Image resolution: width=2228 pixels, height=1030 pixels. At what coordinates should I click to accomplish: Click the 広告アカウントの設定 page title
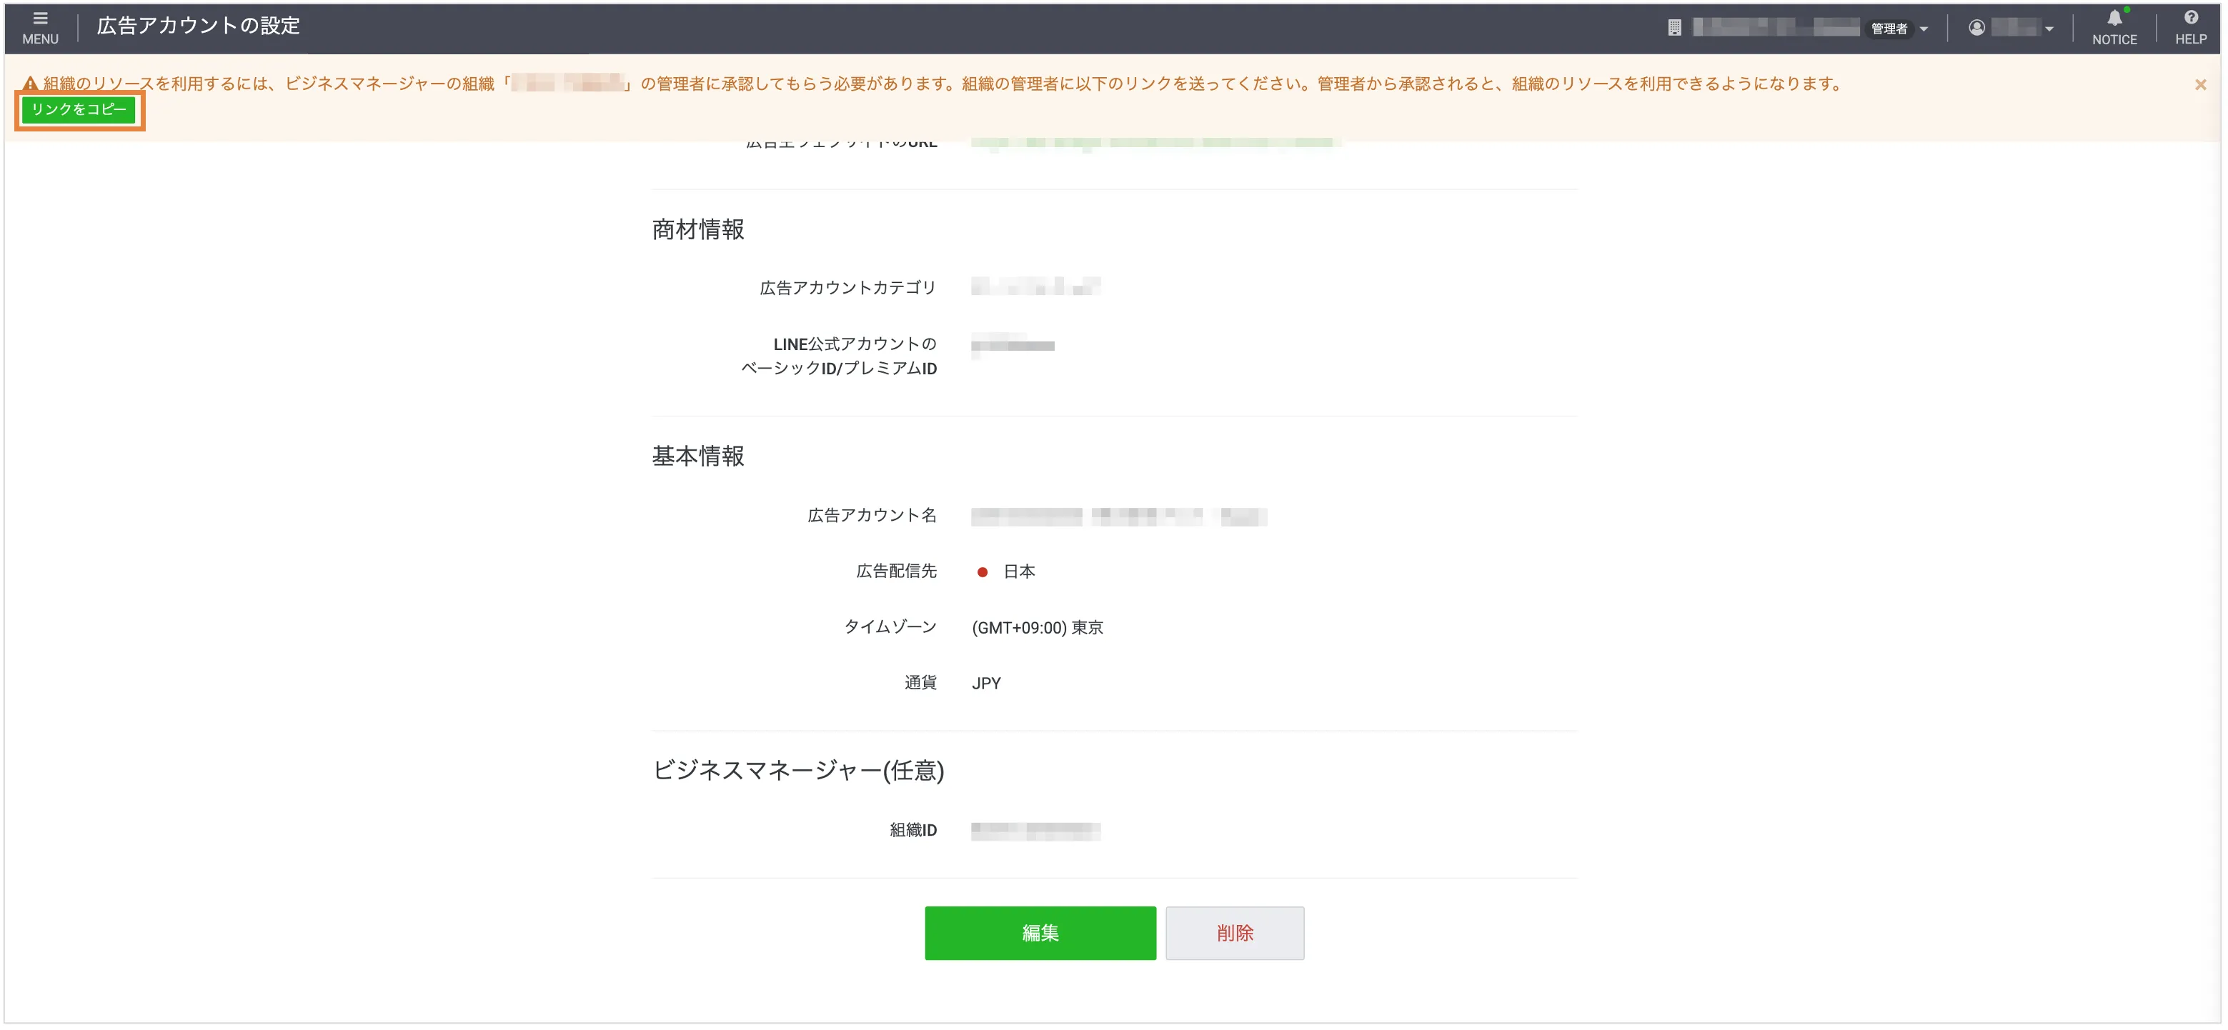[x=198, y=26]
